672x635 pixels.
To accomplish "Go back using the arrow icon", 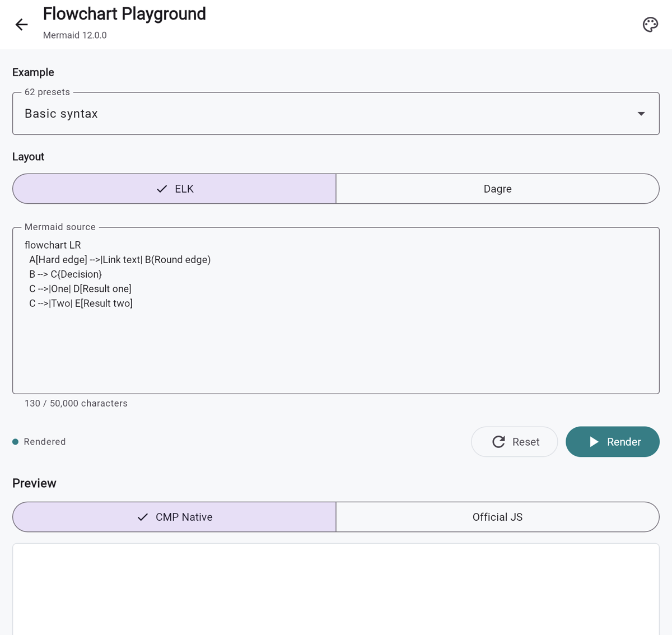I will (x=21, y=25).
